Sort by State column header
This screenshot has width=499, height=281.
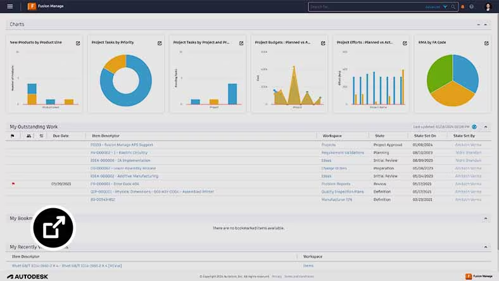point(380,136)
